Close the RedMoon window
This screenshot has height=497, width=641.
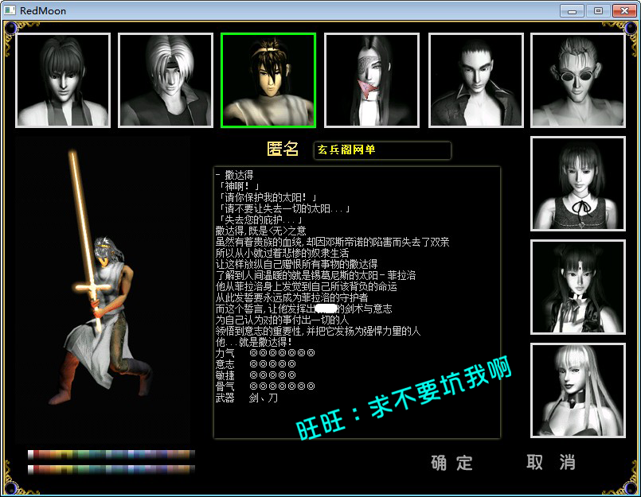[x=624, y=10]
